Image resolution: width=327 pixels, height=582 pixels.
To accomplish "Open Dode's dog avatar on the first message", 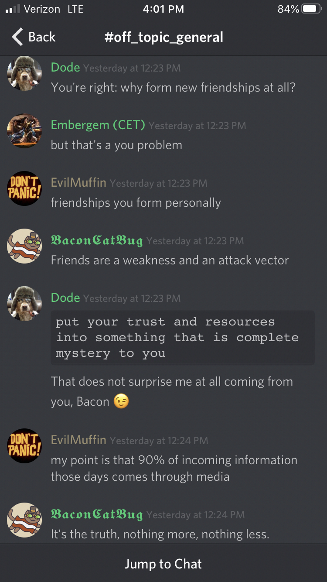I will tap(24, 73).
